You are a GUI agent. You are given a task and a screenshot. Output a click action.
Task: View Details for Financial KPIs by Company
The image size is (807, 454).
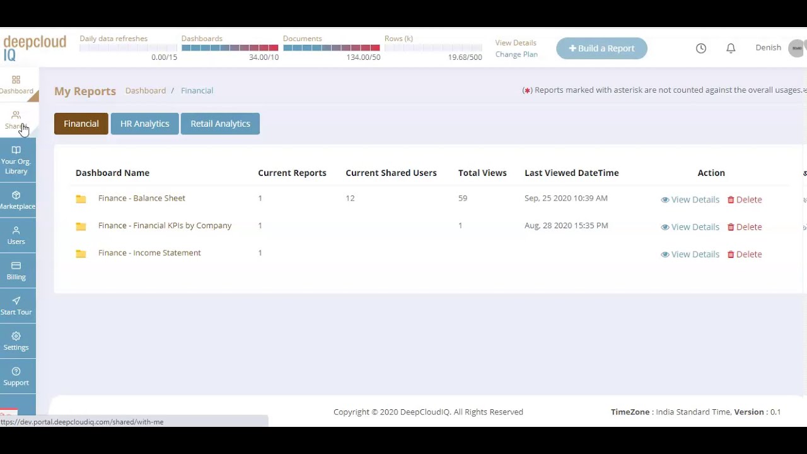[690, 227]
